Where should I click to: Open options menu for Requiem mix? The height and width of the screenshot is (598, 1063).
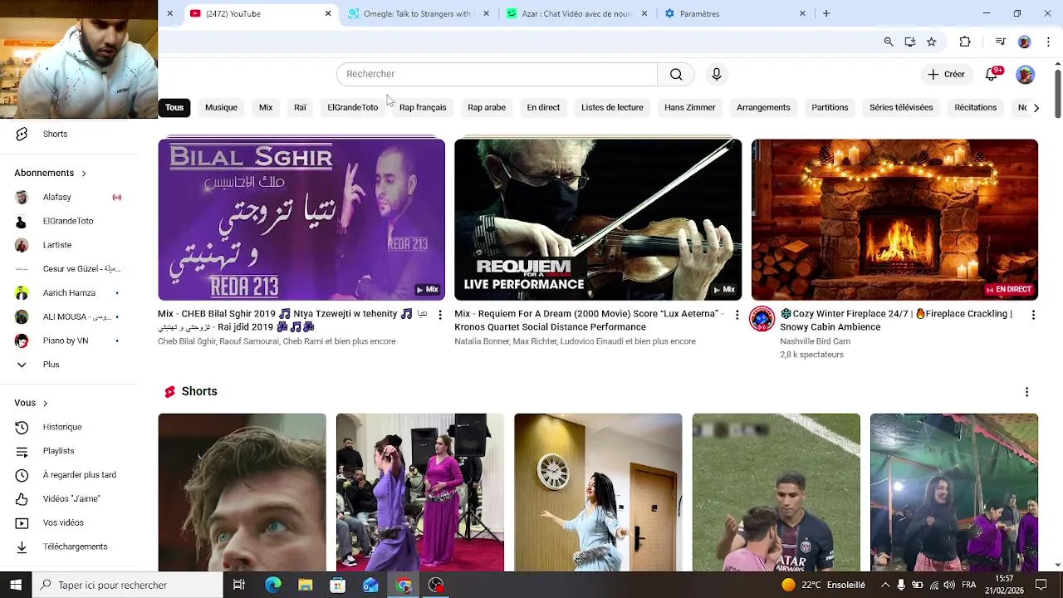coord(737,315)
